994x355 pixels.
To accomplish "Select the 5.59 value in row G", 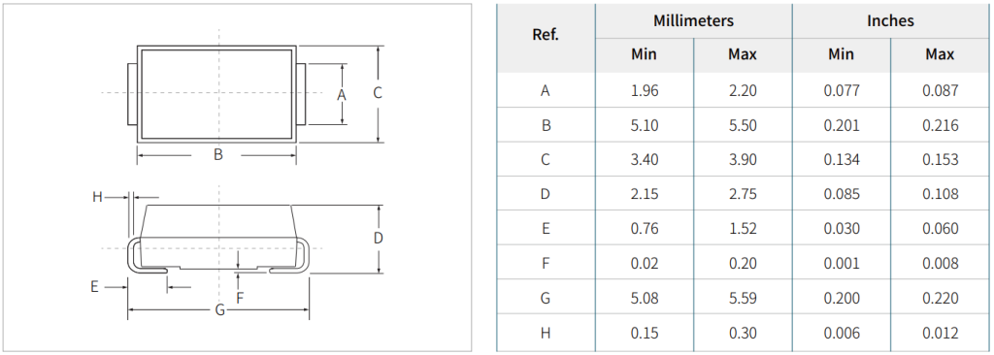I will click(743, 298).
